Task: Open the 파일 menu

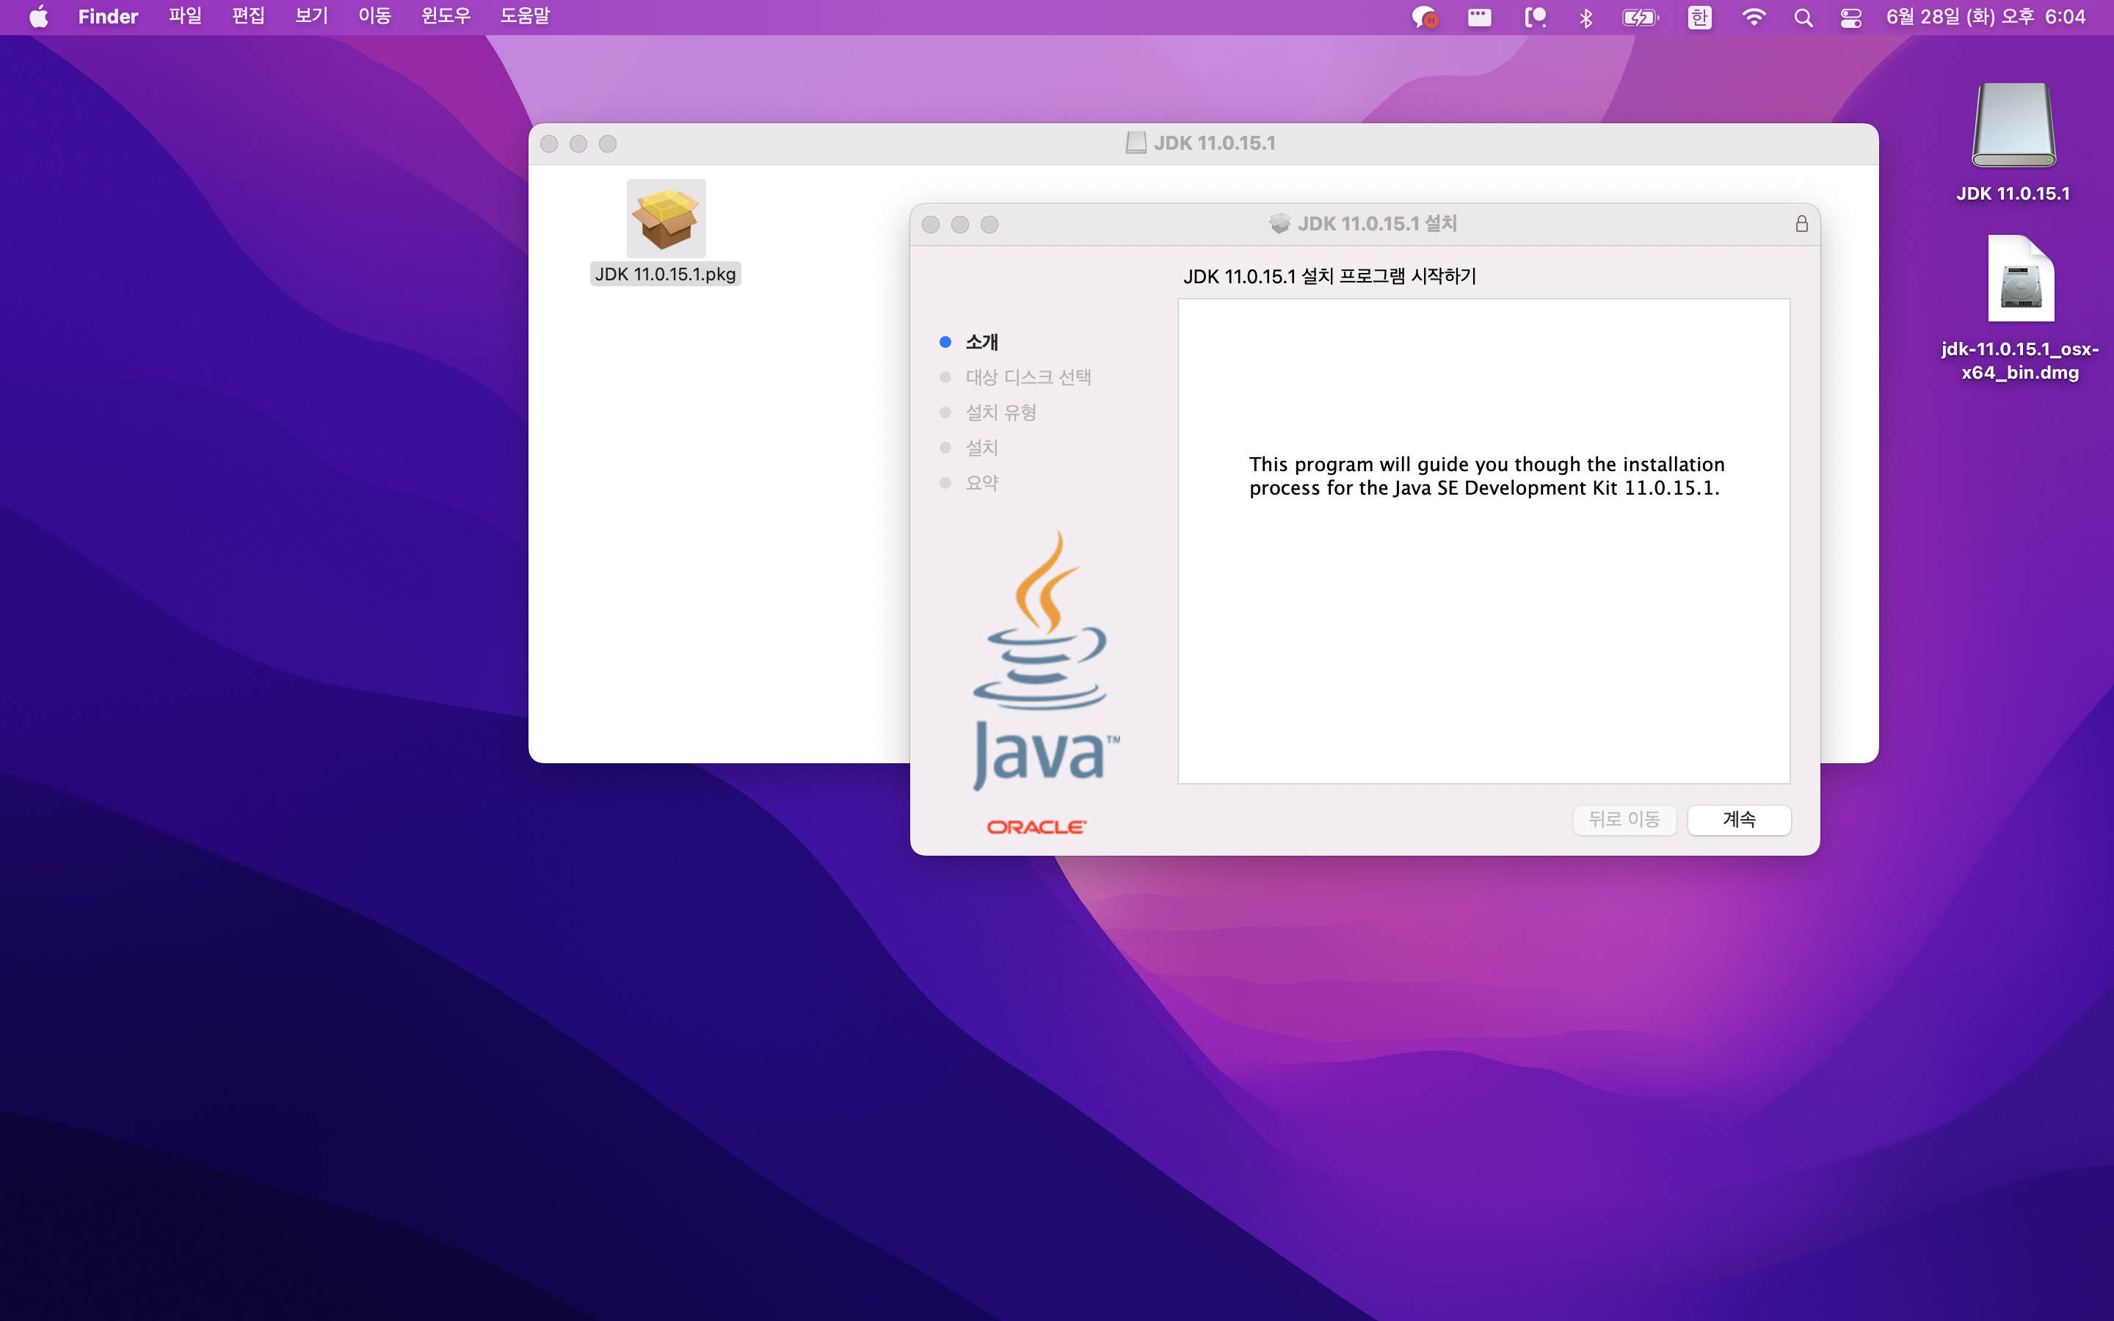Action: click(x=184, y=17)
